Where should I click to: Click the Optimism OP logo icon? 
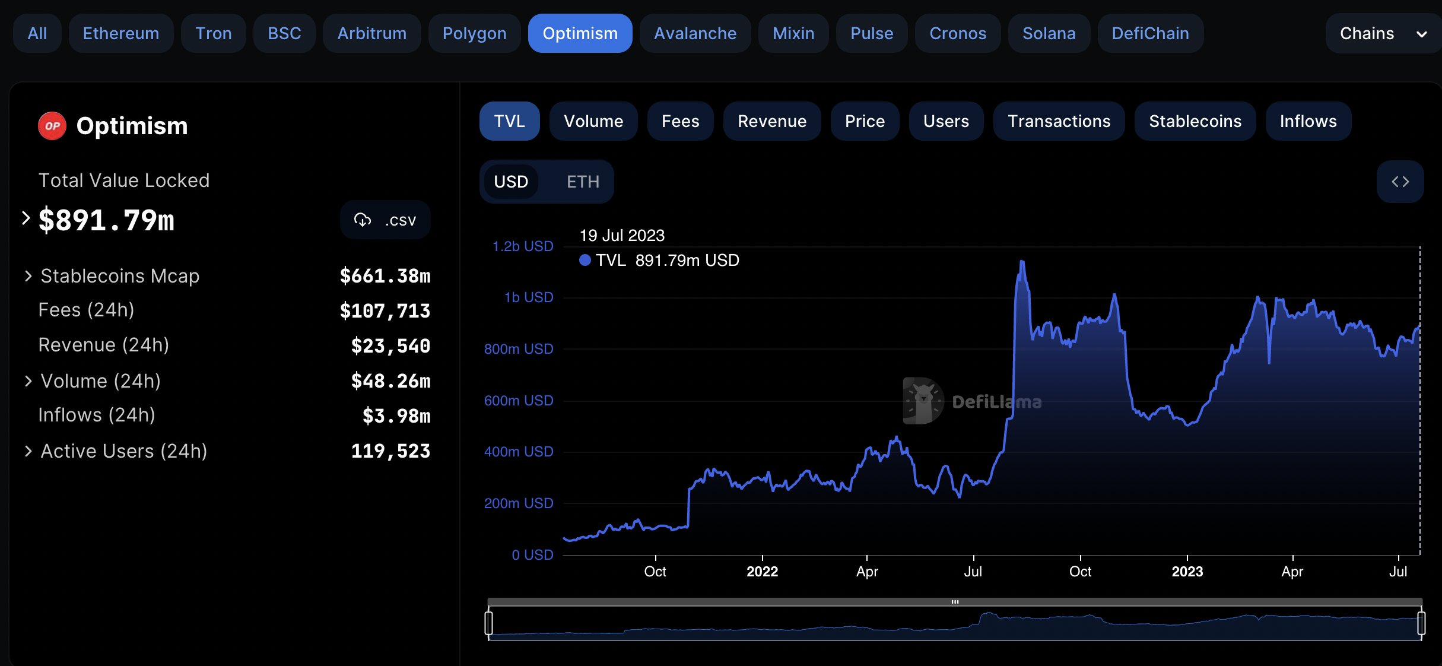52,126
